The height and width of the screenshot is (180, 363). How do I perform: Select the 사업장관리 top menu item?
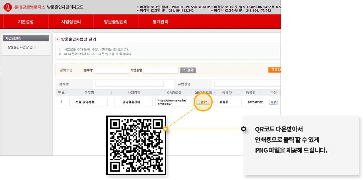tap(71, 22)
